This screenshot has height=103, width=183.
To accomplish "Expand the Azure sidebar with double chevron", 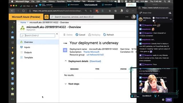I will pyautogui.click(x=14, y=22).
